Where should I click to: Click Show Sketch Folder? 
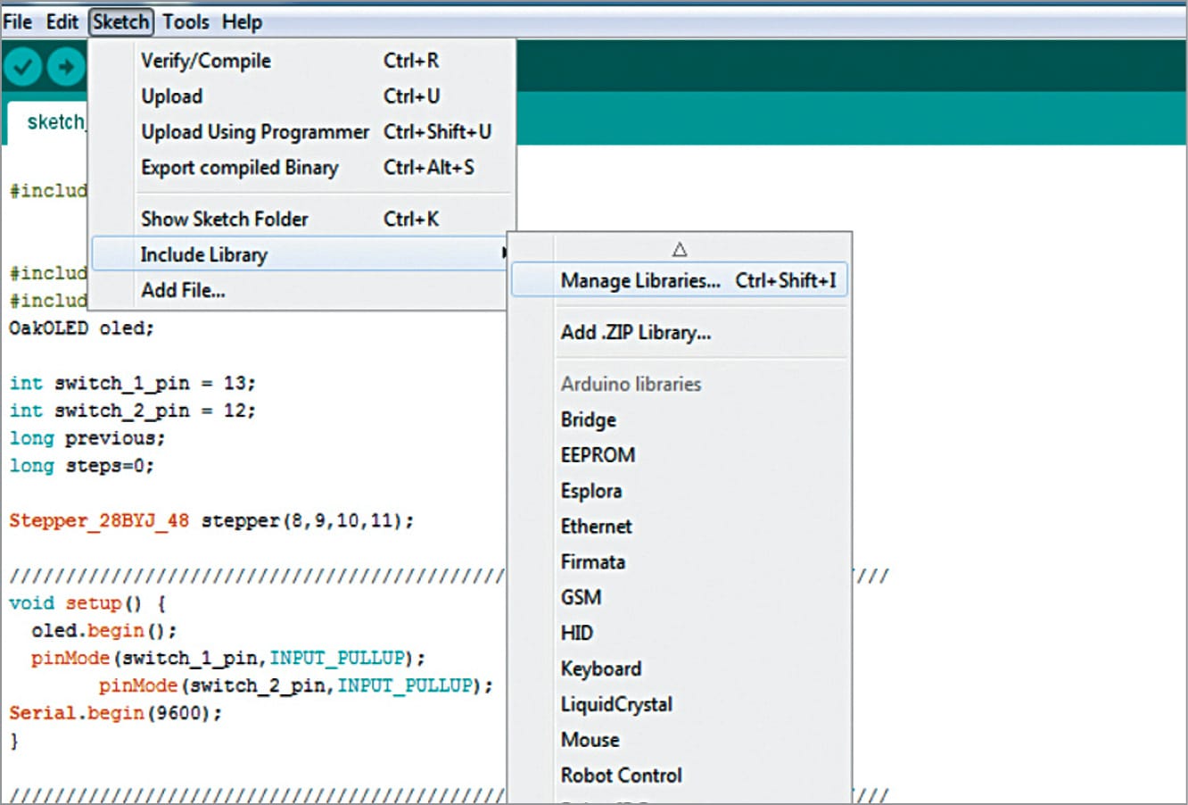(x=224, y=219)
